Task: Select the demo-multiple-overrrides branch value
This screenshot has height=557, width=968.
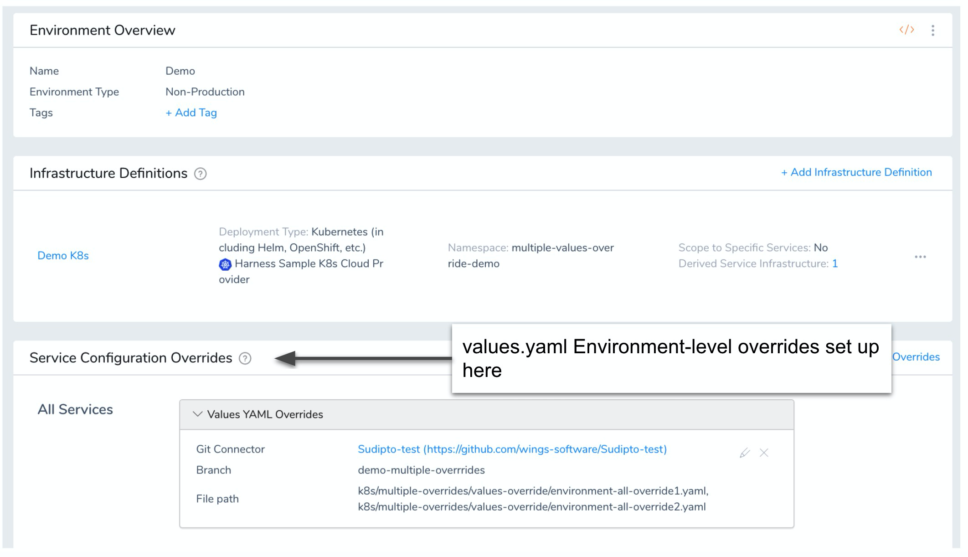Action: click(421, 470)
